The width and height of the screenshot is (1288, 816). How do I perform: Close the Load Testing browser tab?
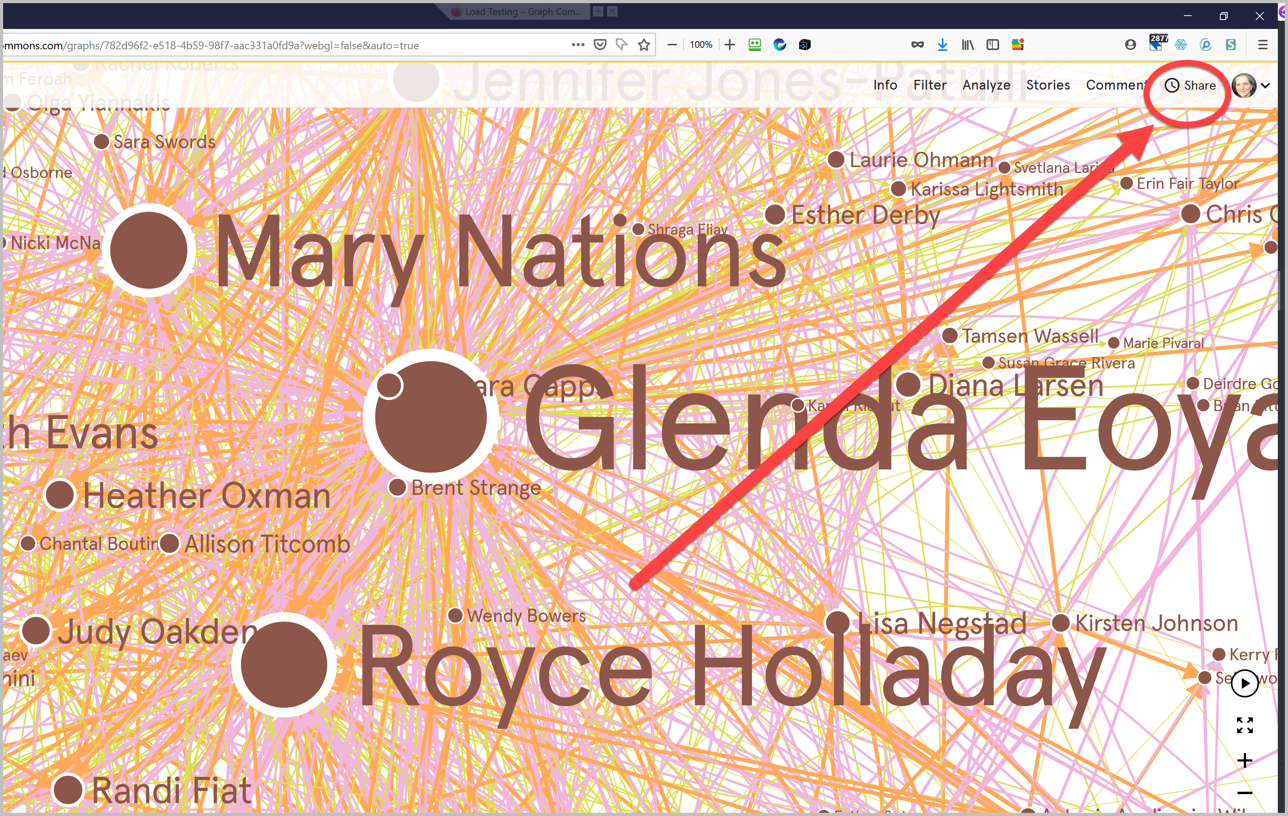pos(612,11)
